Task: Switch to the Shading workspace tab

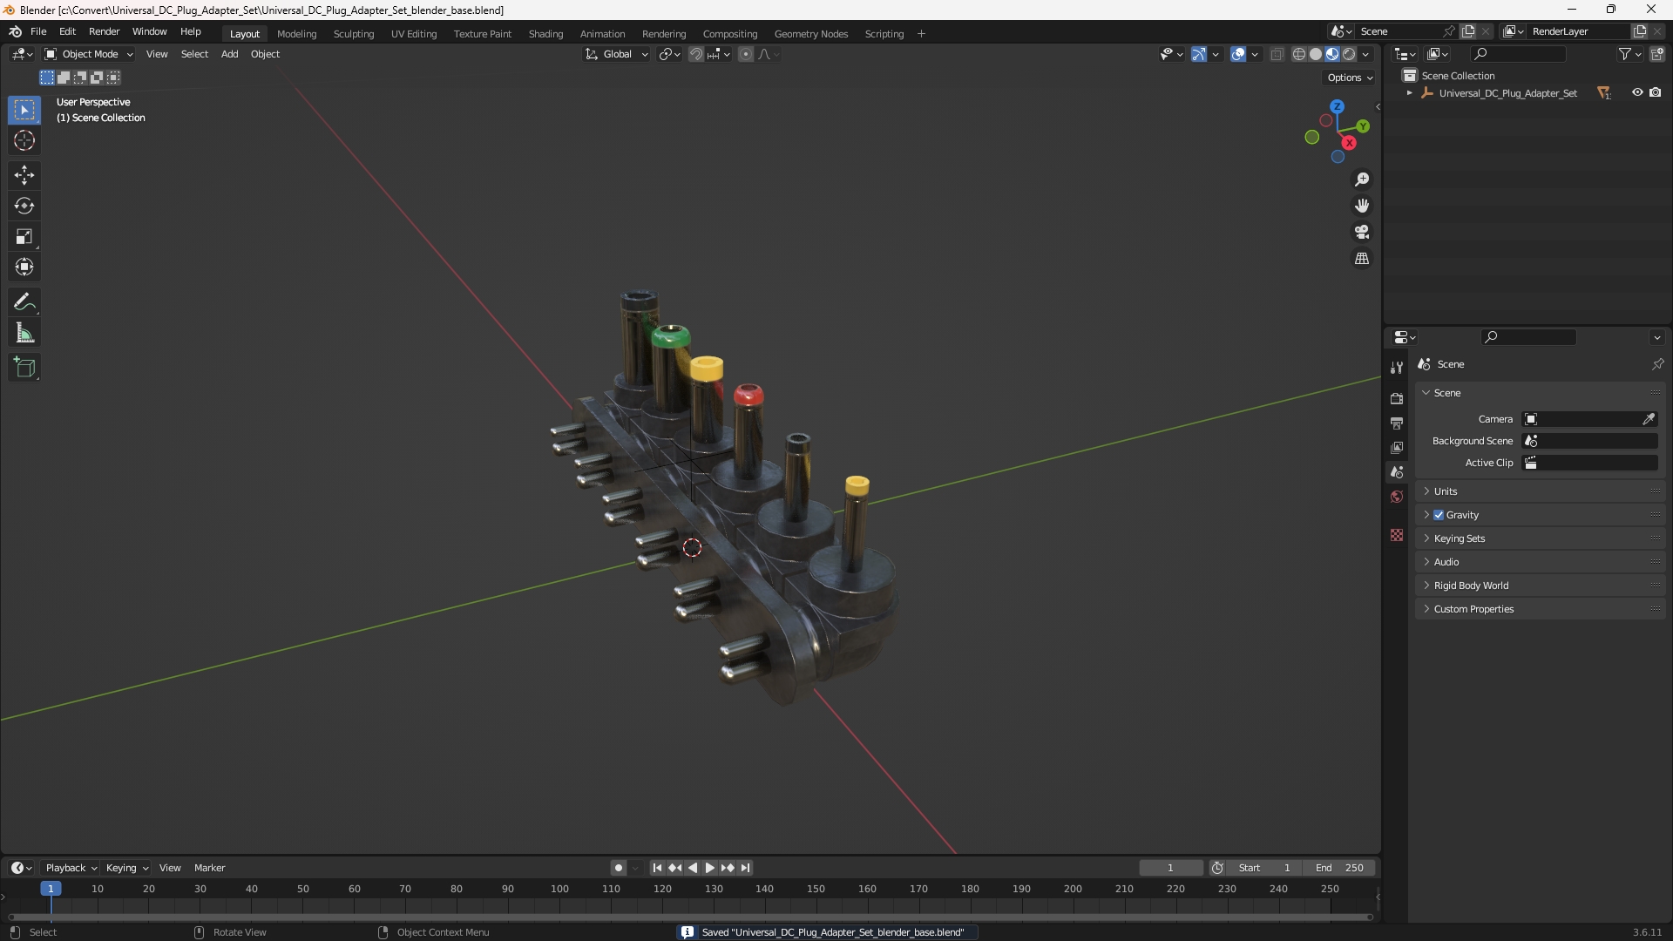Action: [545, 34]
